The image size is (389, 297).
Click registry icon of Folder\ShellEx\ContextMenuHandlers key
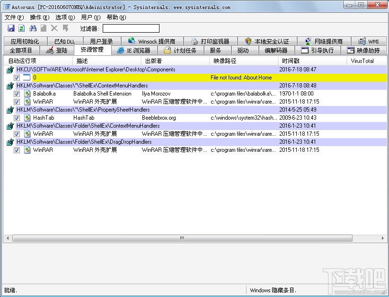[x=10, y=126]
